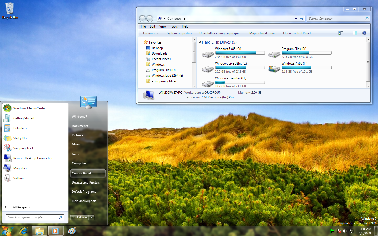Click Uninstall or change a program
Image resolution: width=378 pixels, height=236 pixels.
[220, 33]
